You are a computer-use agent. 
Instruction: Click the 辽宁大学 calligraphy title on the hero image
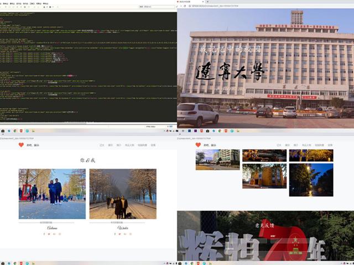click(x=230, y=72)
